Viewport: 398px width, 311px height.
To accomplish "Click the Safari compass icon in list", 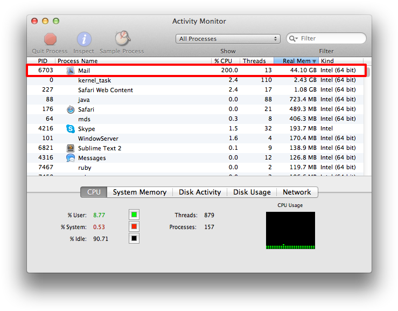I will tap(71, 109).
